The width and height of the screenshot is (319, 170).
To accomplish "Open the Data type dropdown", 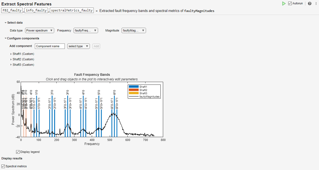I will pos(40,30).
